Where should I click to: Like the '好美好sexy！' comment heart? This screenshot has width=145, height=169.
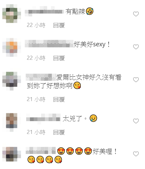pos(136,47)
